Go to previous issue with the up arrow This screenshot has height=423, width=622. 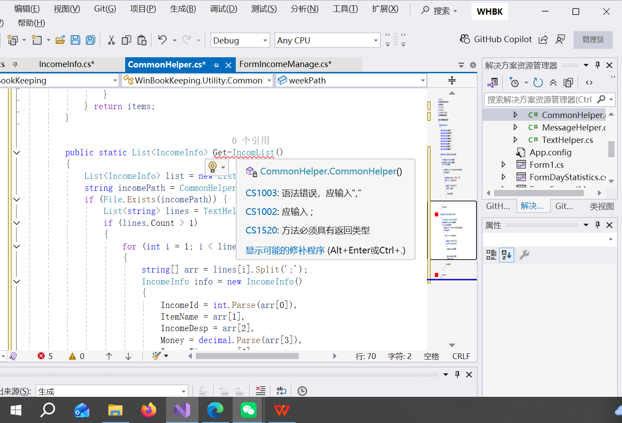(109, 356)
